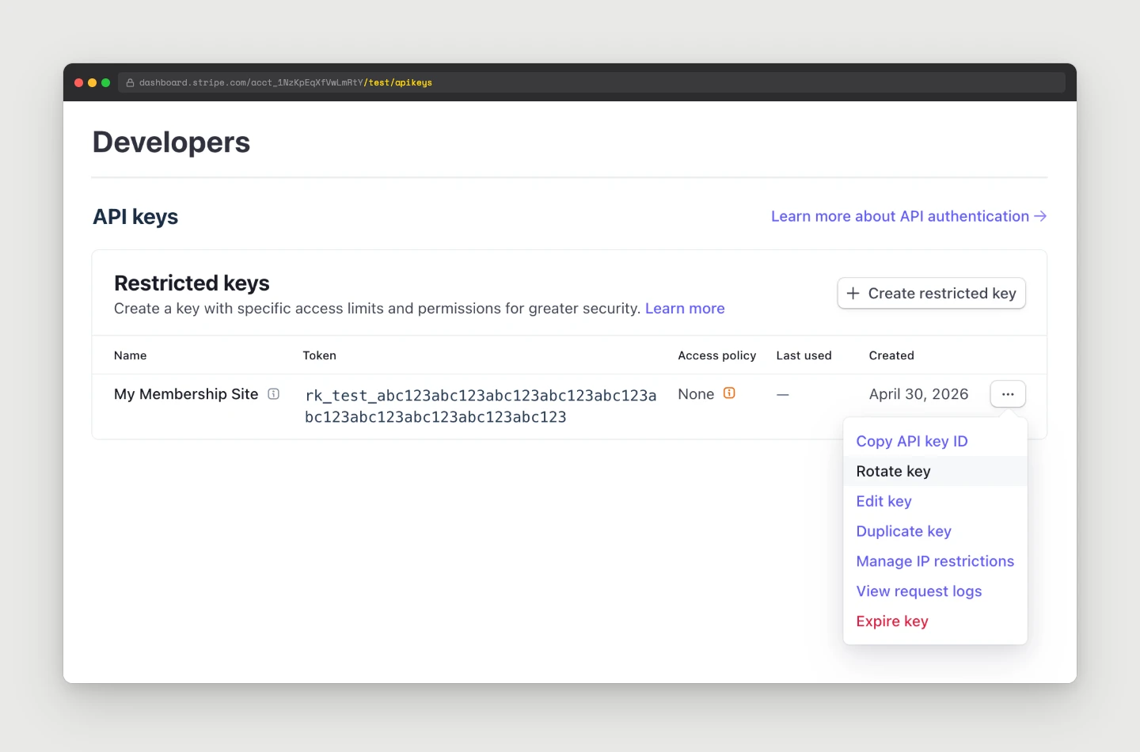Viewport: 1140px width, 752px height.
Task: Open Manage IP restrictions
Action: point(935,561)
